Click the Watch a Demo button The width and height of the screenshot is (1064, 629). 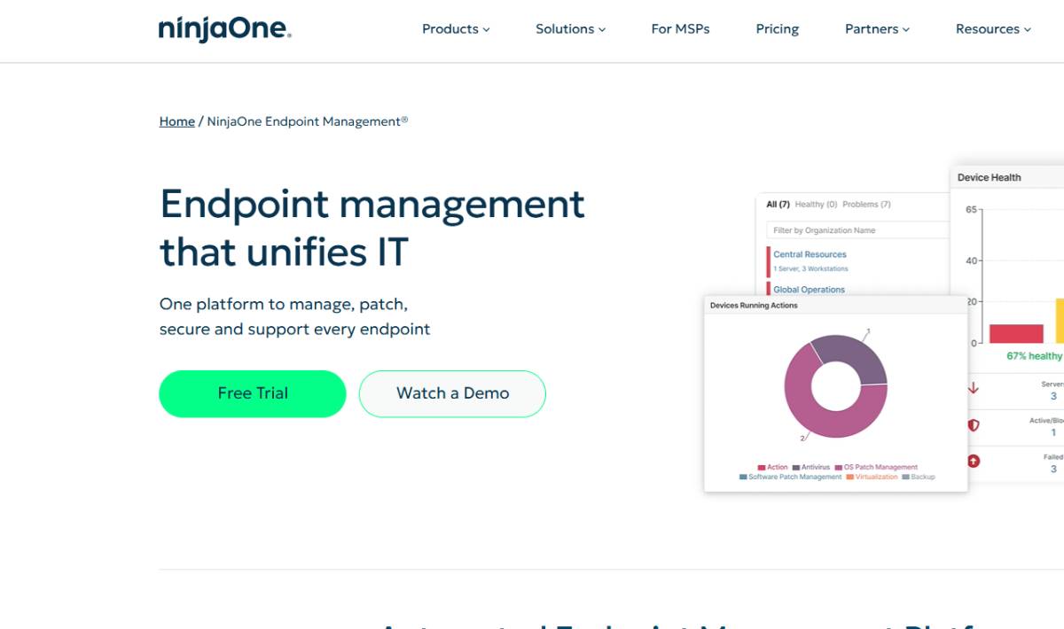[x=452, y=393]
